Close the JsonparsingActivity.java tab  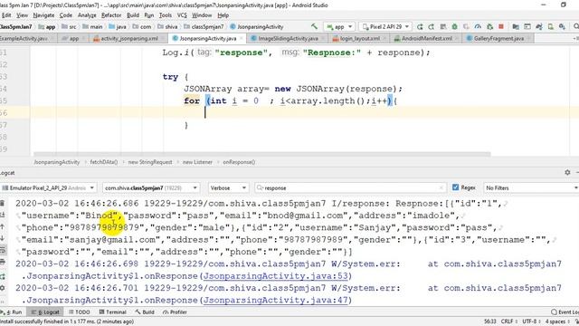242,38
